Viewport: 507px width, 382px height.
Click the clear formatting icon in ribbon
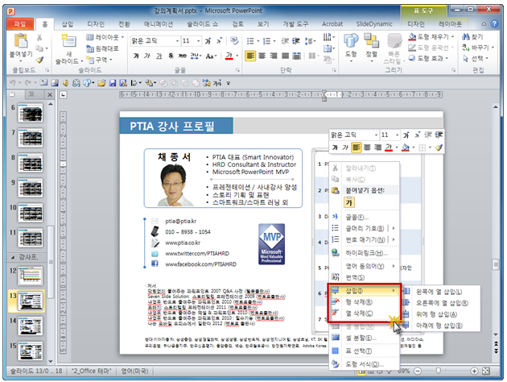[234, 41]
